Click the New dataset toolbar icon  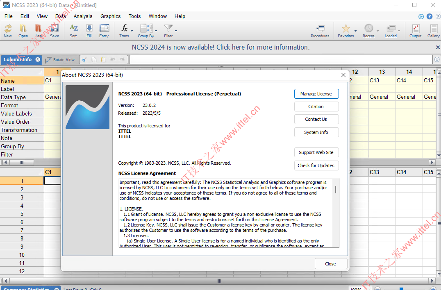[x=8, y=30]
